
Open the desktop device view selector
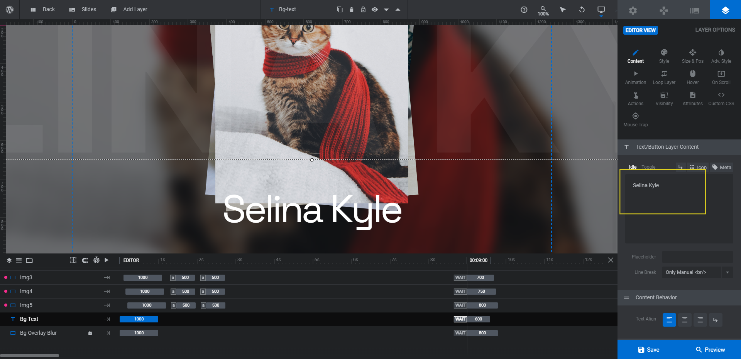[x=601, y=10]
